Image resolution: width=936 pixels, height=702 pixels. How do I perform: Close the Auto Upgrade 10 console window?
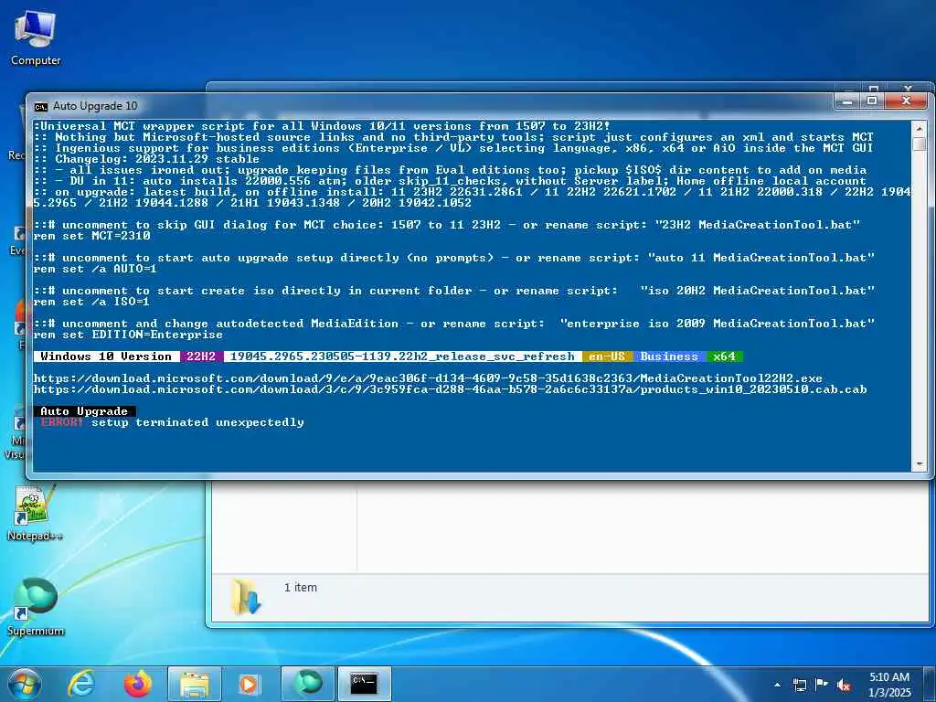tap(906, 101)
